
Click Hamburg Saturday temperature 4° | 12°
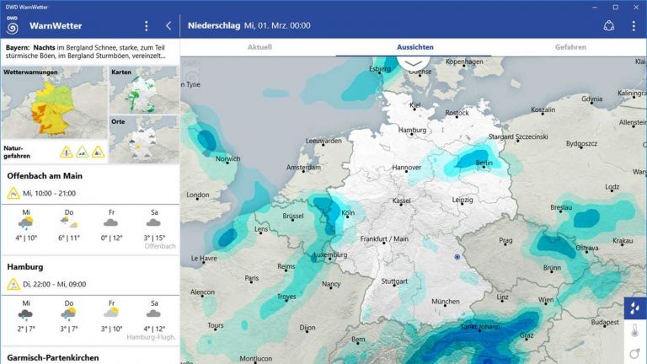tap(154, 329)
